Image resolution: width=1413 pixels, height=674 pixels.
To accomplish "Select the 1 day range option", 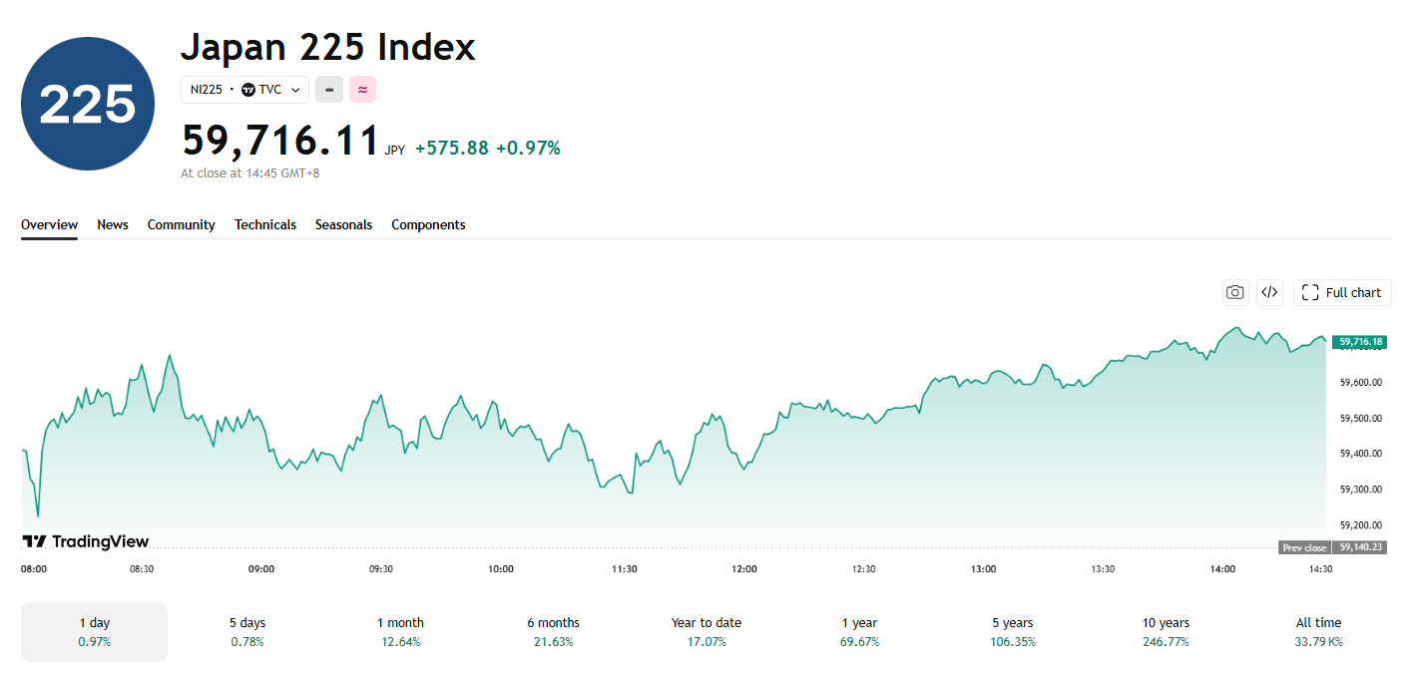I will pyautogui.click(x=95, y=631).
